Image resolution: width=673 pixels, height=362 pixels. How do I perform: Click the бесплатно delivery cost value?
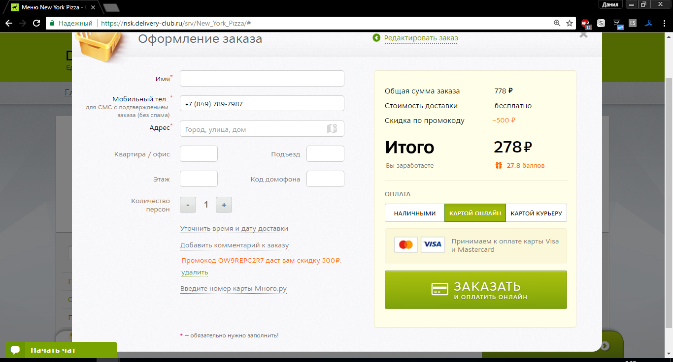pos(513,106)
